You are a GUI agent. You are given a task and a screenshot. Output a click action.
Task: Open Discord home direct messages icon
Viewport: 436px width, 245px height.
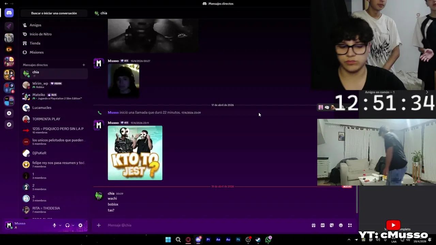9,13
